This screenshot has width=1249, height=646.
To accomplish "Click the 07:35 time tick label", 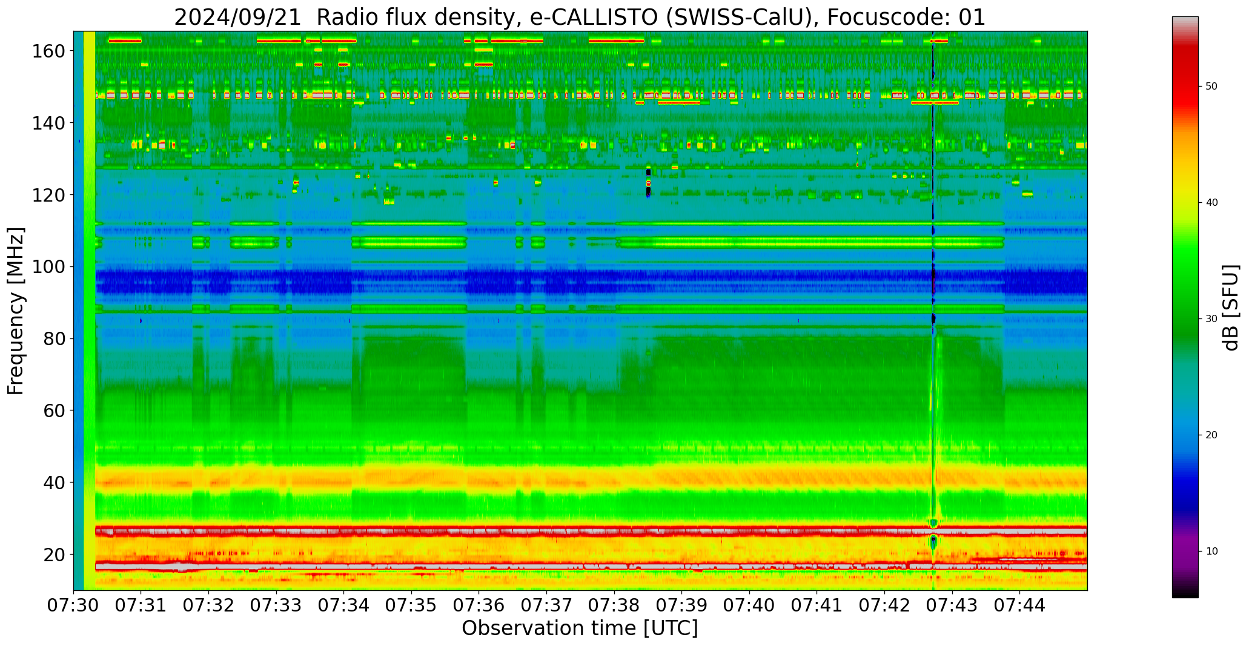I will [412, 605].
